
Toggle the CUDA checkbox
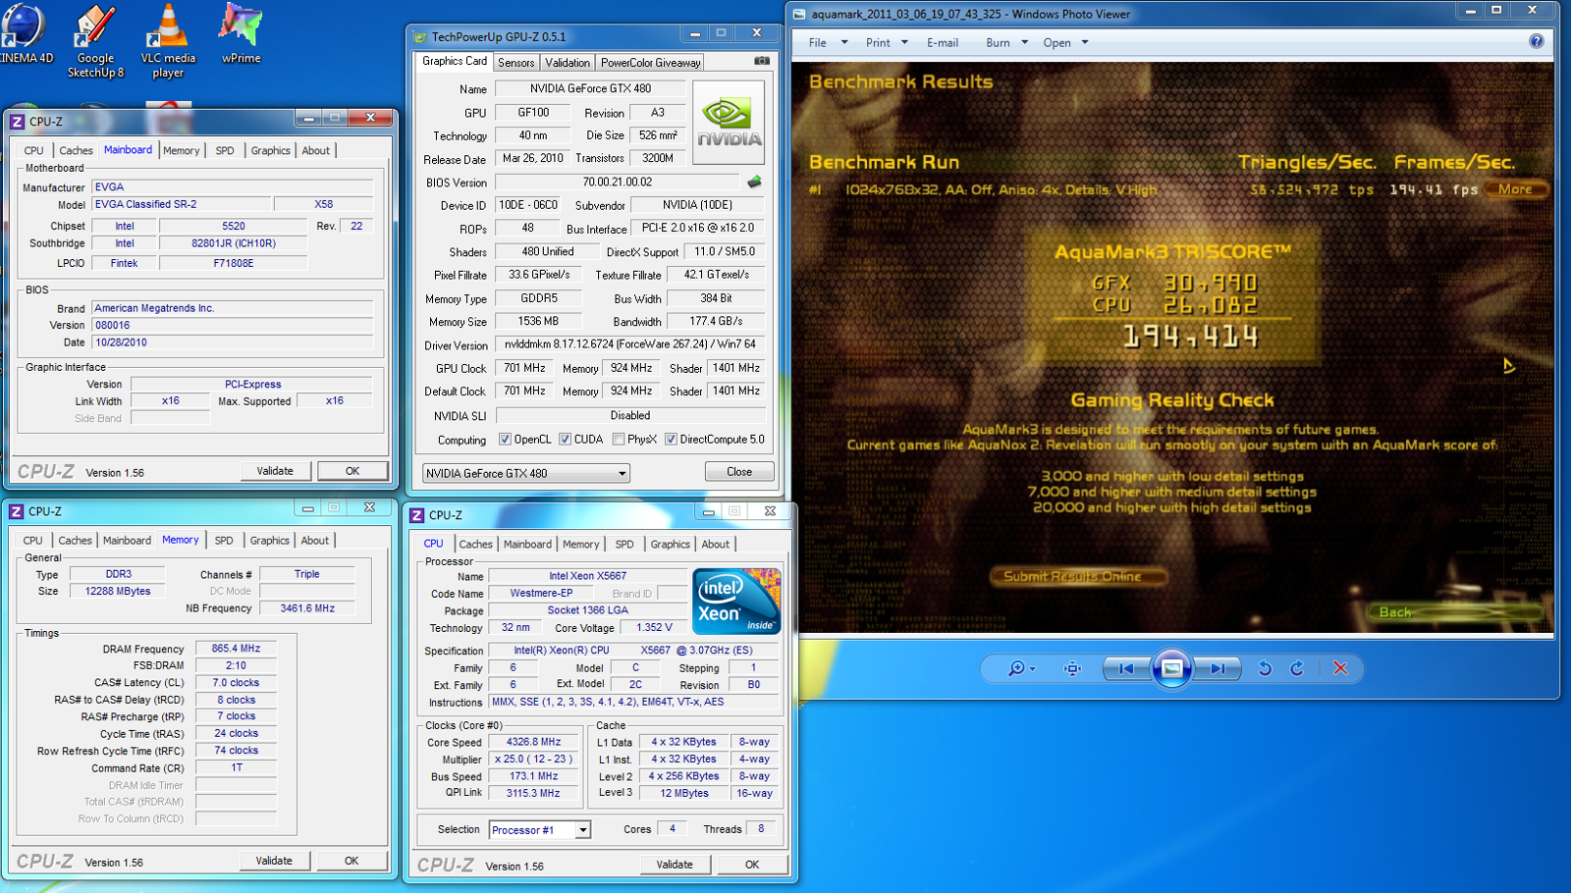tap(566, 440)
